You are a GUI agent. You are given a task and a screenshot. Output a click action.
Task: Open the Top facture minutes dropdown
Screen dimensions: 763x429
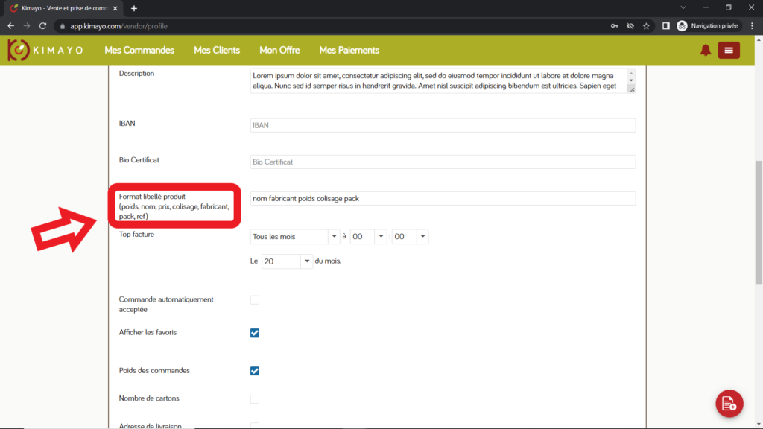point(411,236)
